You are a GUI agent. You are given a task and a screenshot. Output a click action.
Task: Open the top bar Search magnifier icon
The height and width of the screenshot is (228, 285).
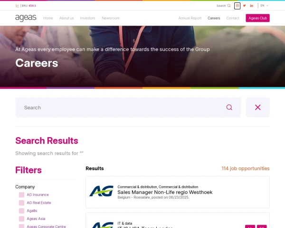229,6
